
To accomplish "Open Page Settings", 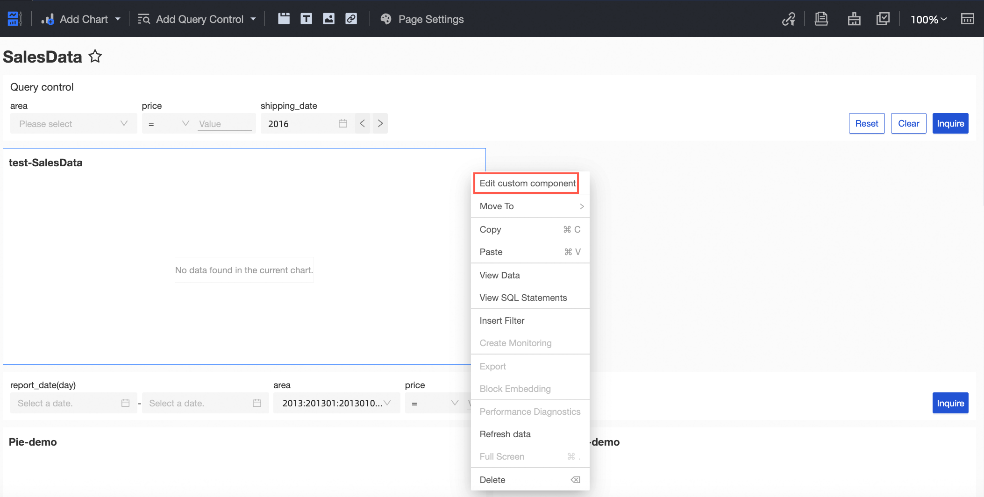I will (422, 19).
